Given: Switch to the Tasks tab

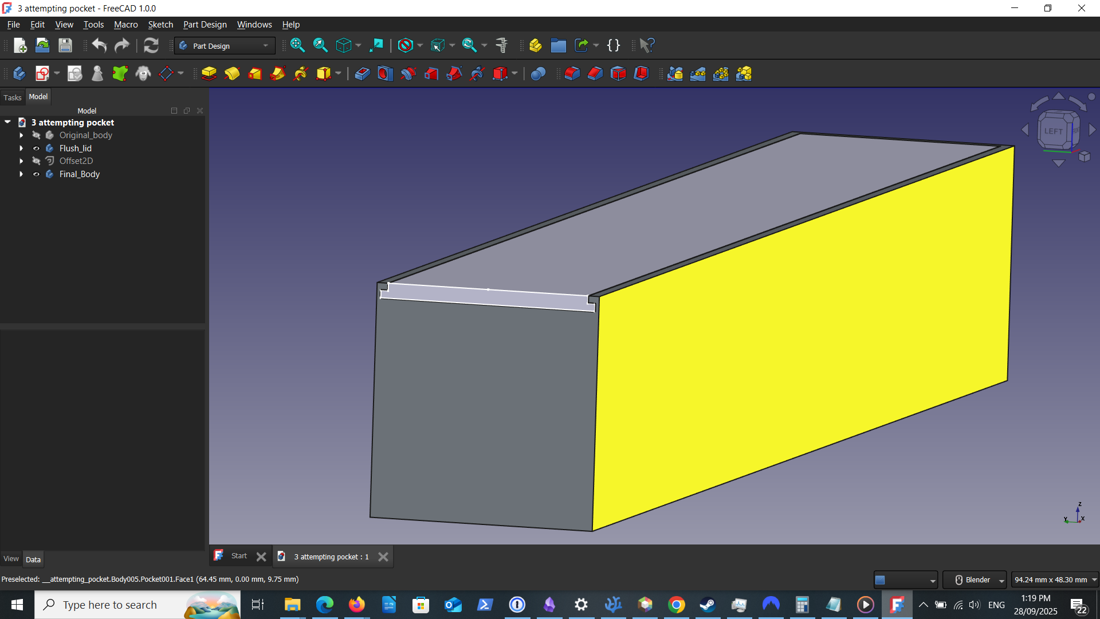Looking at the screenshot, I should click(x=13, y=97).
